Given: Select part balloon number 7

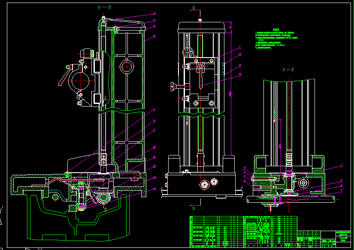Looking at the screenshot, I should click(245, 176).
